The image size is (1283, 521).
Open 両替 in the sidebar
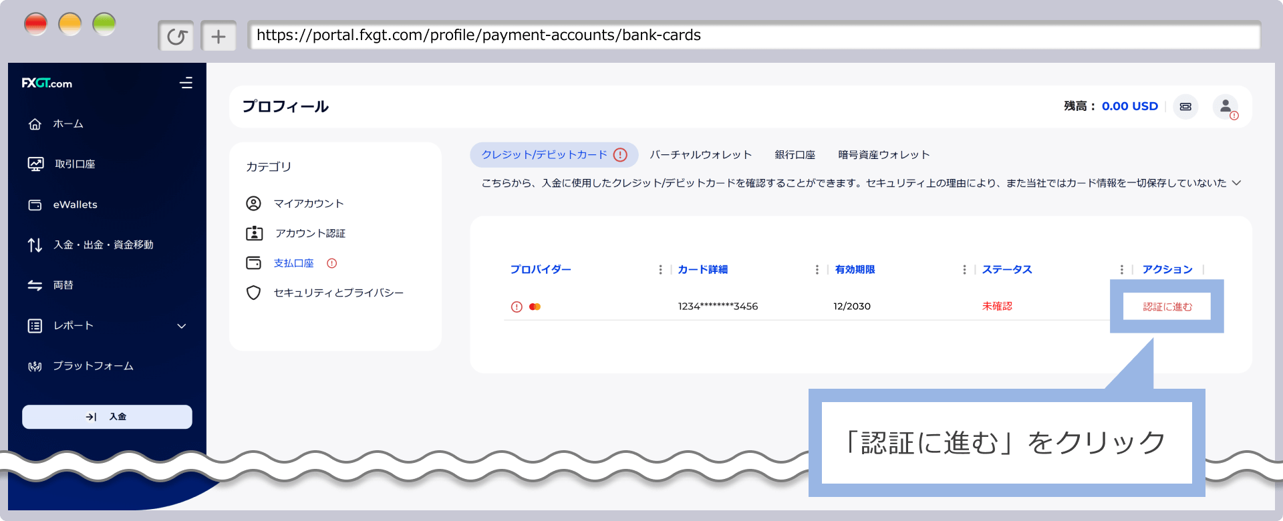(63, 285)
